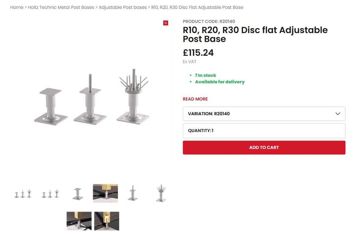351x240 pixels.
Task: Click the final breadcrumb for this product page
Action: coord(197,7)
